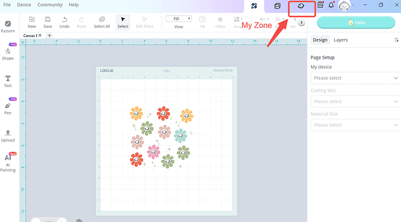The height and width of the screenshot is (222, 401).
Task: Select the Shape tool
Action: [8, 54]
